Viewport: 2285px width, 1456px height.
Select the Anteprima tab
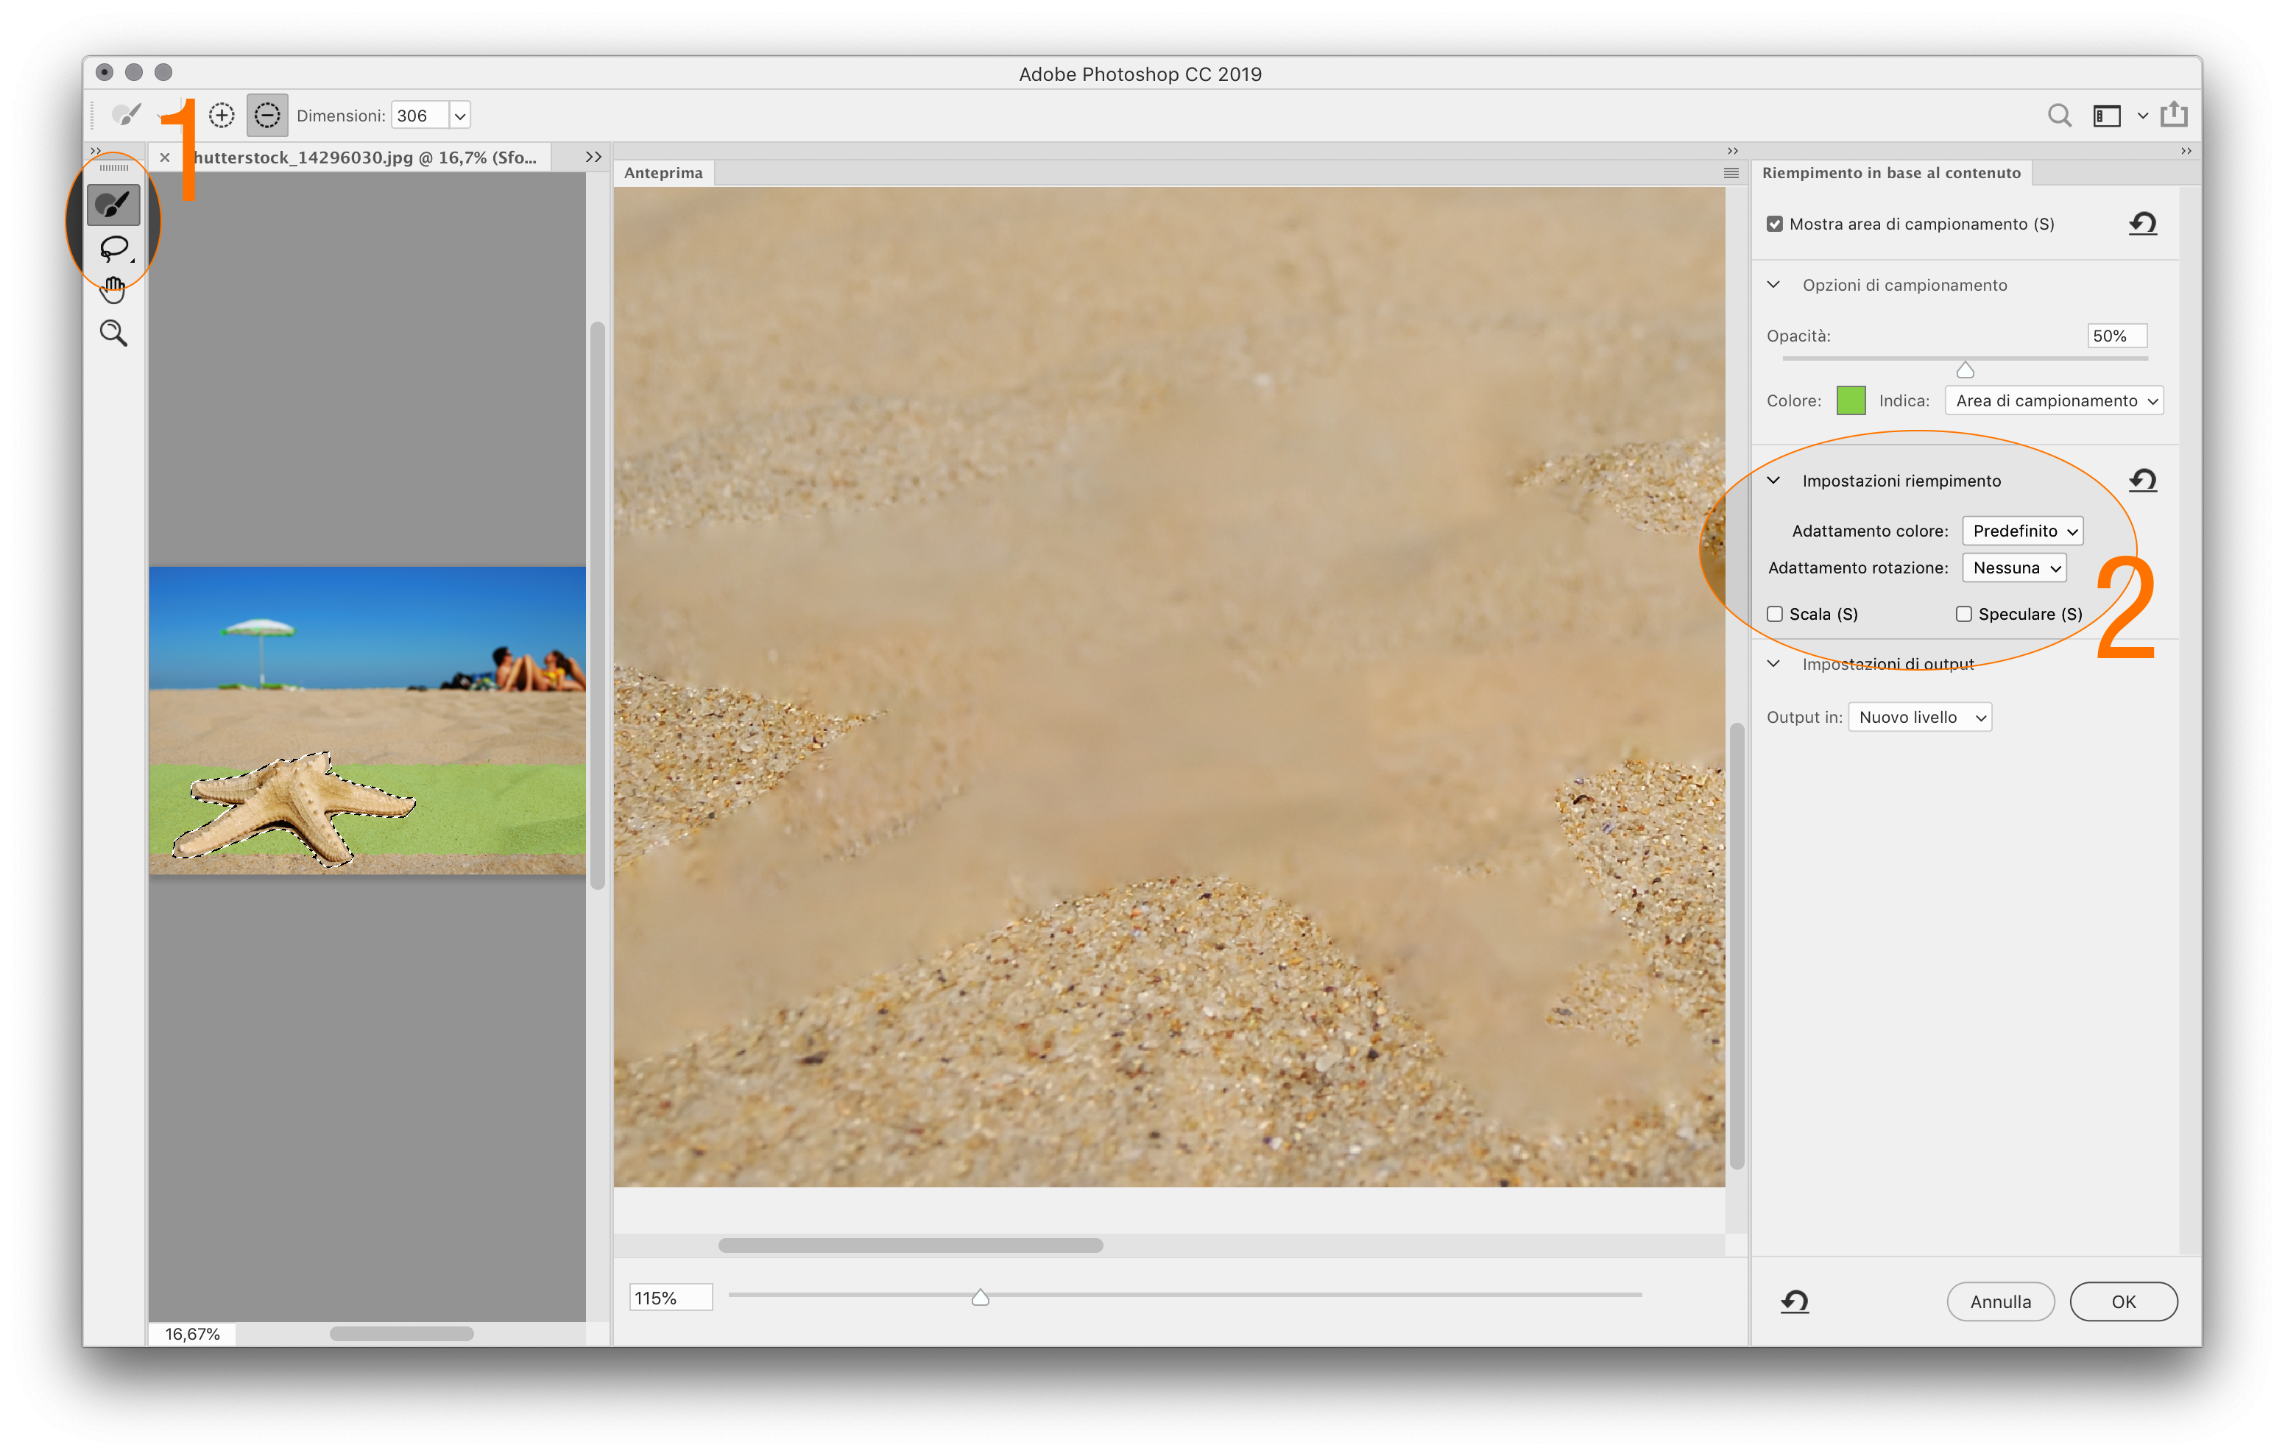tap(663, 173)
